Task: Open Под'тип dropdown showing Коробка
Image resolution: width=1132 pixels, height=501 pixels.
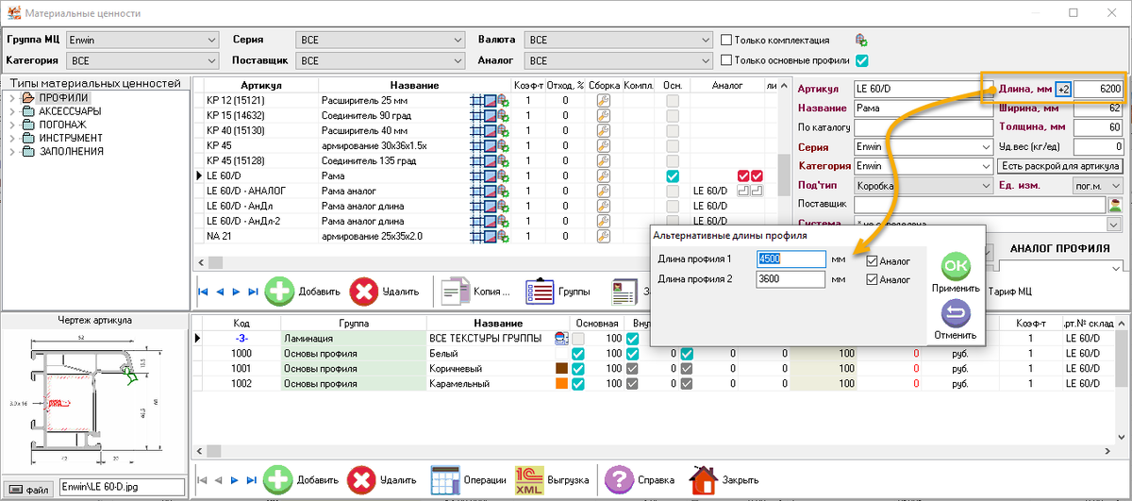Action: [x=922, y=185]
